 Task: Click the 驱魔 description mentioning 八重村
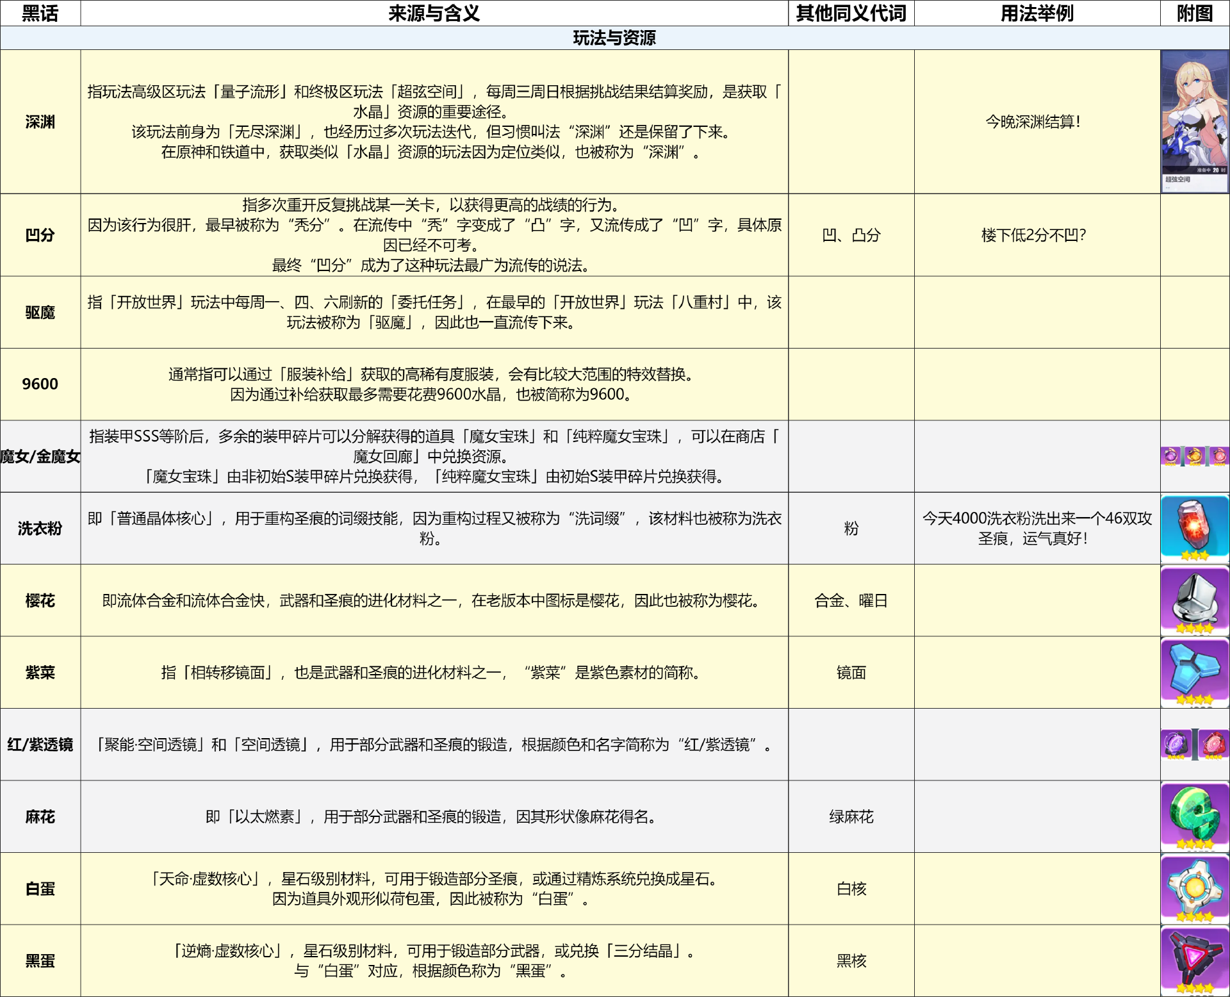click(434, 313)
